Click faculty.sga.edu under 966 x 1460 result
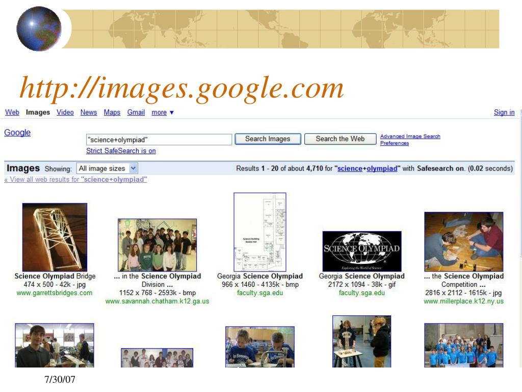The width and height of the screenshot is (522, 392). coord(260,293)
